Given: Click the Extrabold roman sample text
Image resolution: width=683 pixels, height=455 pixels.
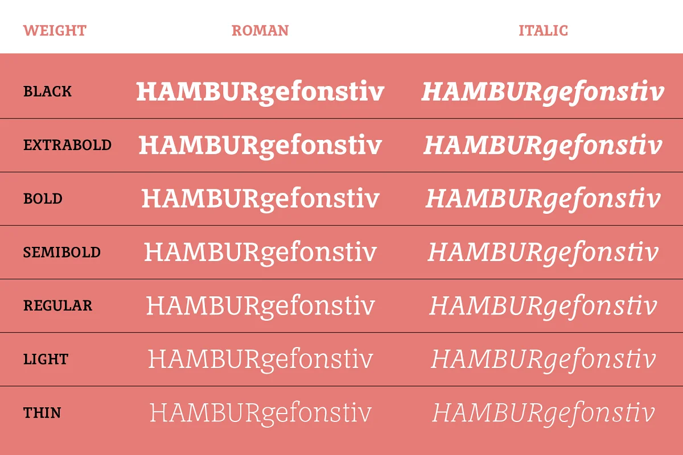Looking at the screenshot, I should click(x=260, y=146).
